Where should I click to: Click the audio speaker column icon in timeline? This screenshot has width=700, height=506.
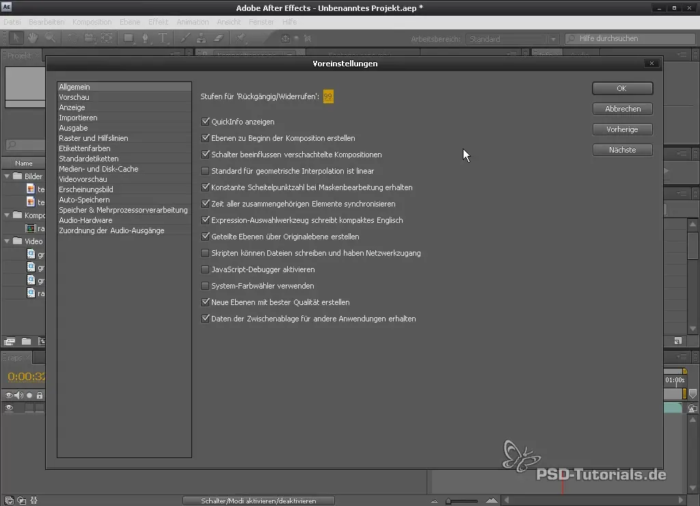(x=18, y=395)
